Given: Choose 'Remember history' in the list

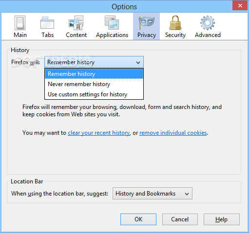Looking at the screenshot, I should click(x=94, y=74).
